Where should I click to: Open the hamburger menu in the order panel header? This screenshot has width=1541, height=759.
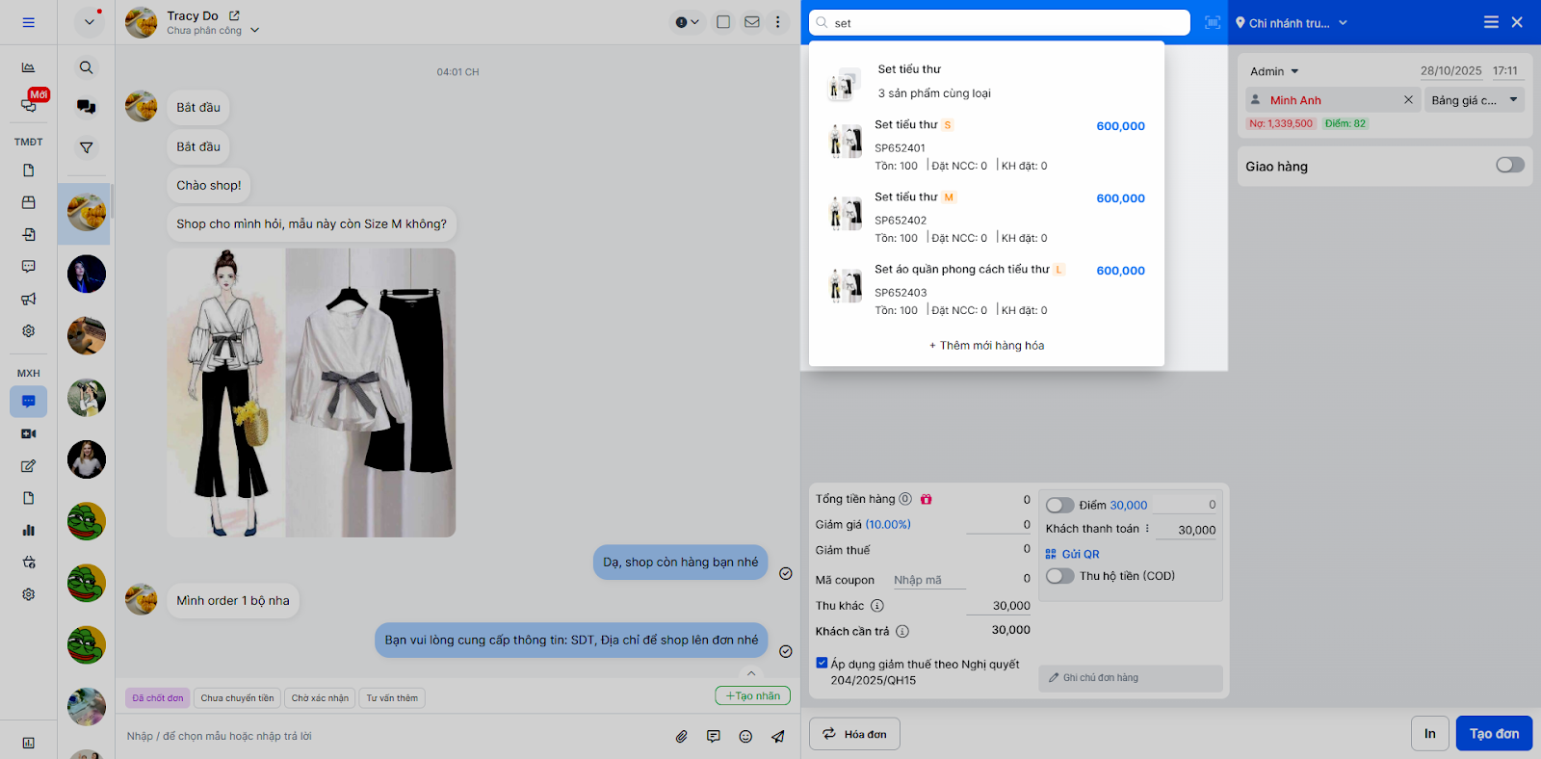point(1491,22)
